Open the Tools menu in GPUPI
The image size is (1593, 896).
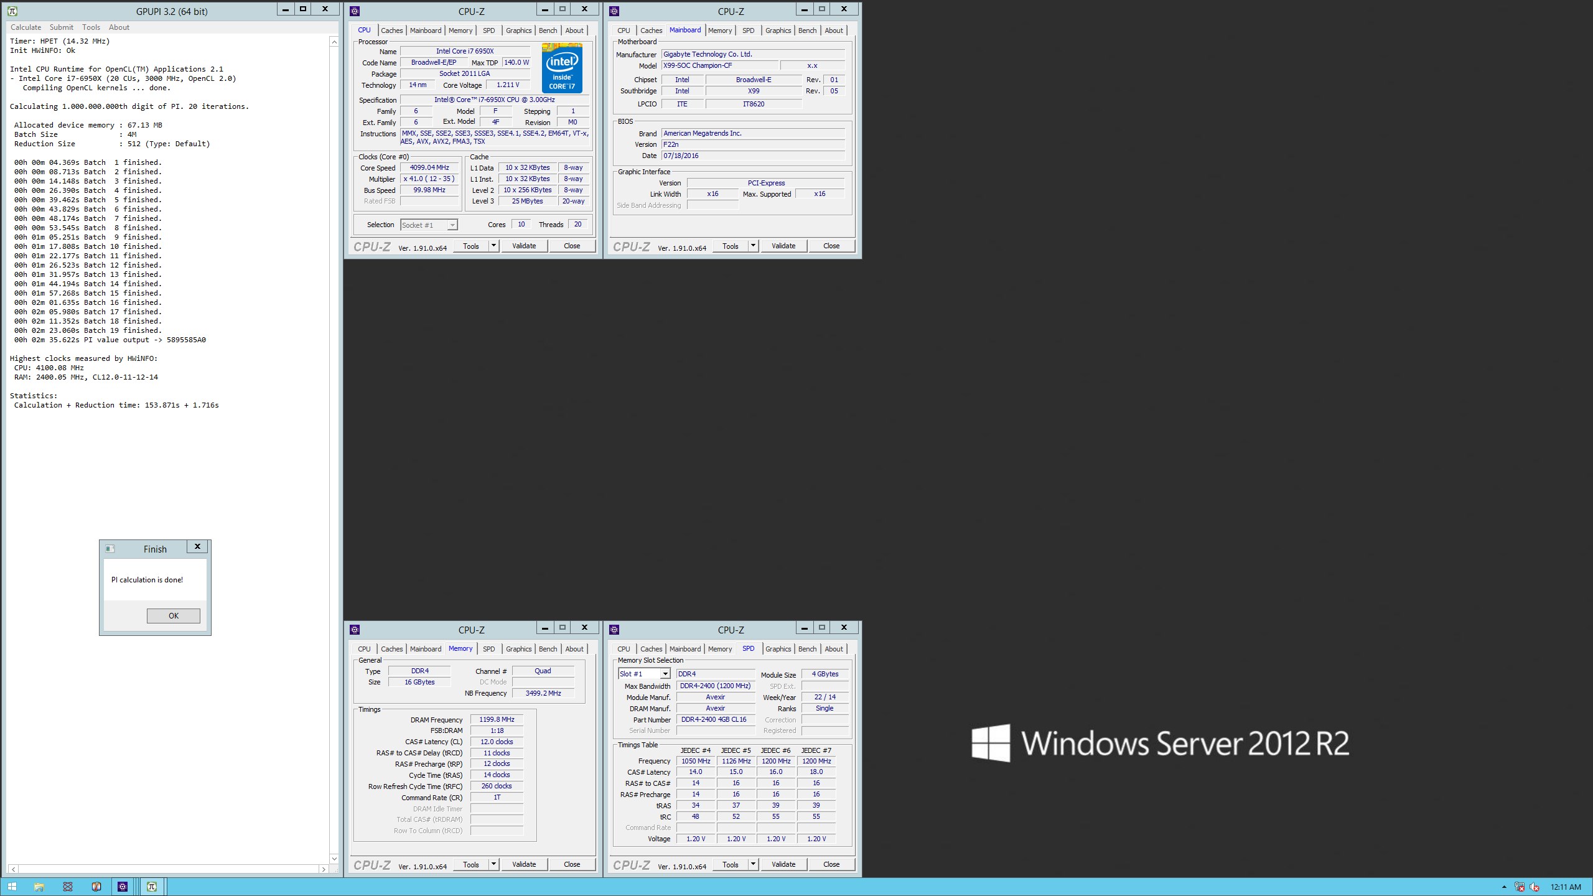(x=91, y=27)
